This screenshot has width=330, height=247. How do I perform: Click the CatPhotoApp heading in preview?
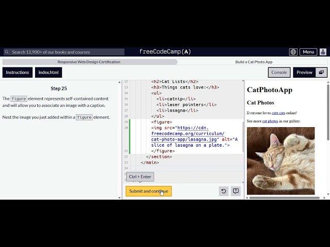click(270, 90)
